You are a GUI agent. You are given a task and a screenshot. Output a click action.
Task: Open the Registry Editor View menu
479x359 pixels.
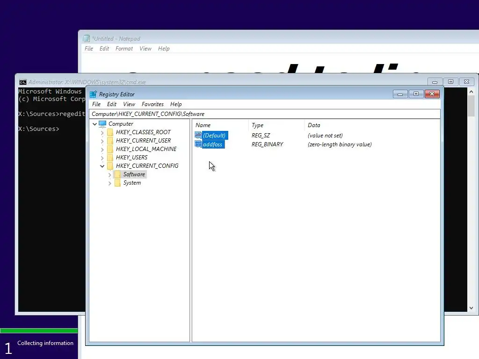pyautogui.click(x=129, y=104)
